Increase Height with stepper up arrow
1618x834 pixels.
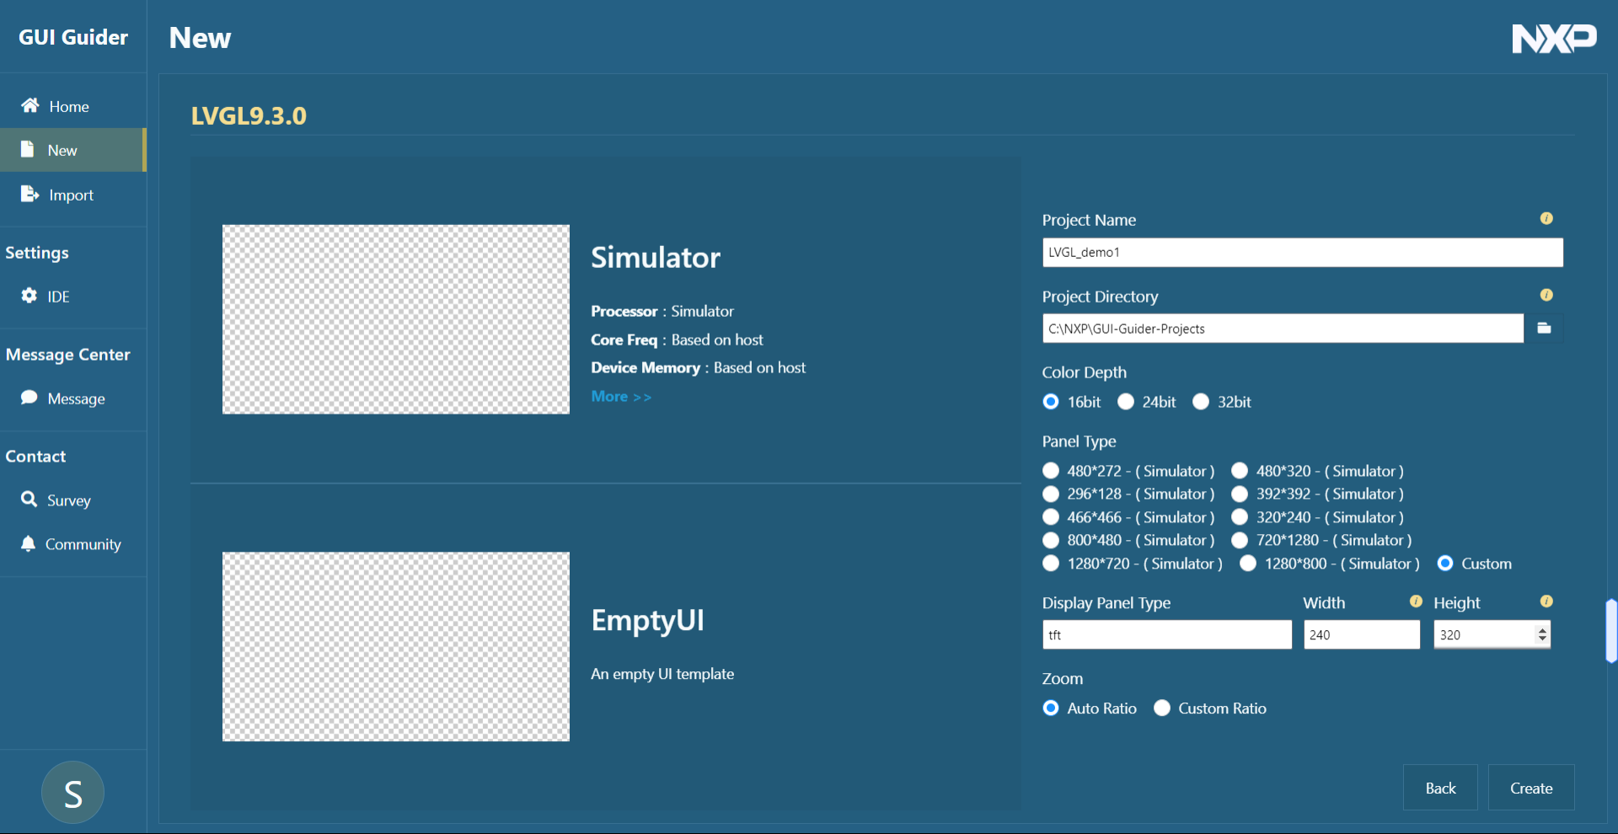point(1543,629)
